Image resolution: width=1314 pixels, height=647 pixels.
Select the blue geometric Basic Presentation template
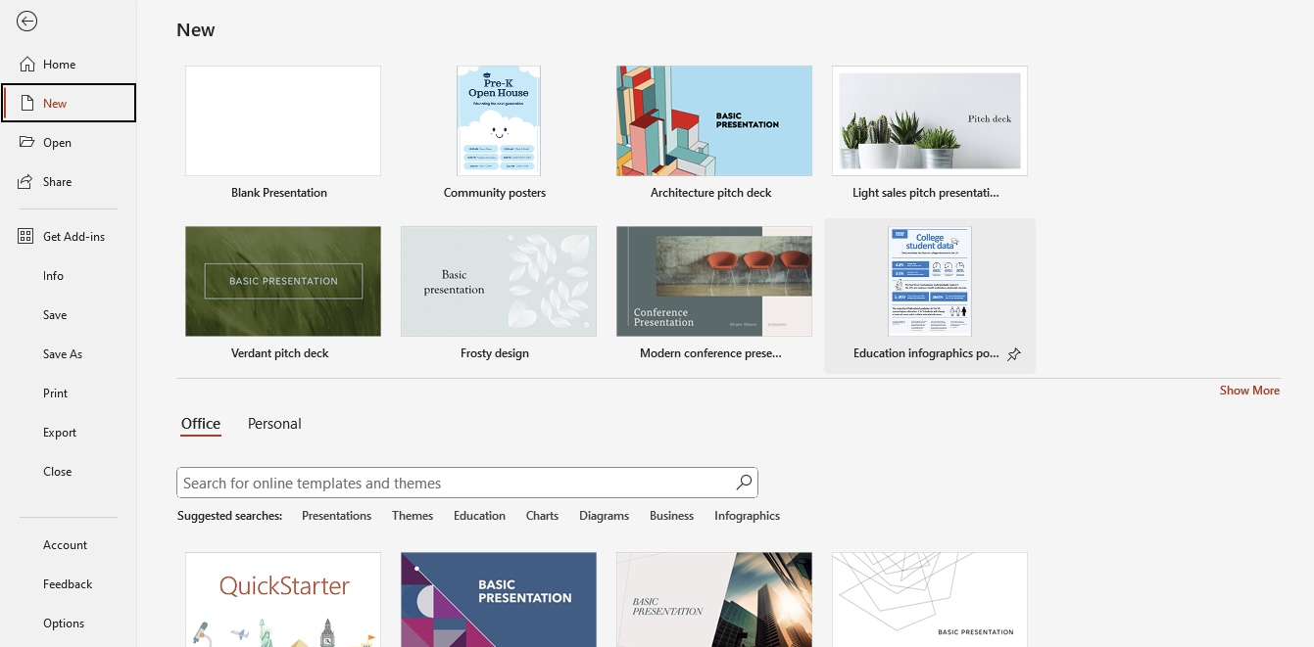pos(499,599)
